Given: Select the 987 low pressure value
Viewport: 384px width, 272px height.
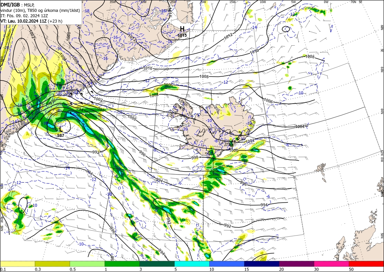Looking at the screenshot, I should [61, 135].
